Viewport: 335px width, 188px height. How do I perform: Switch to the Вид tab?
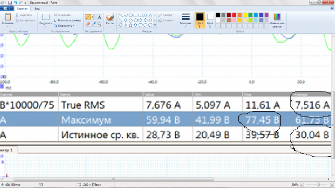(37, 8)
